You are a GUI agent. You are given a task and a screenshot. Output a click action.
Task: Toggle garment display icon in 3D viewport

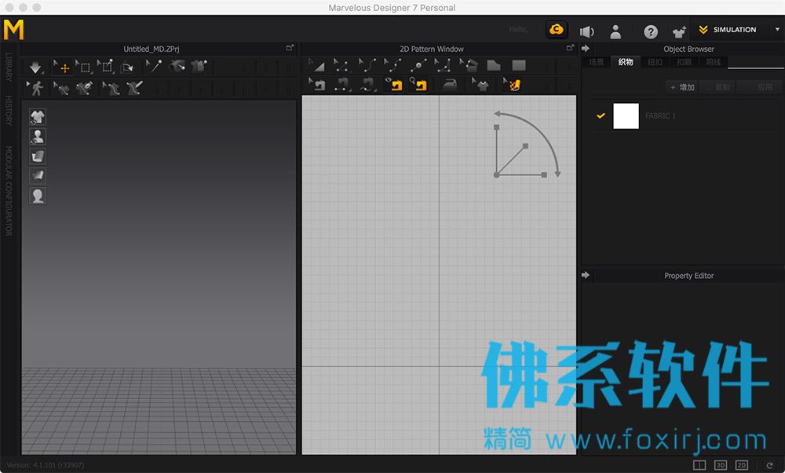(37, 117)
